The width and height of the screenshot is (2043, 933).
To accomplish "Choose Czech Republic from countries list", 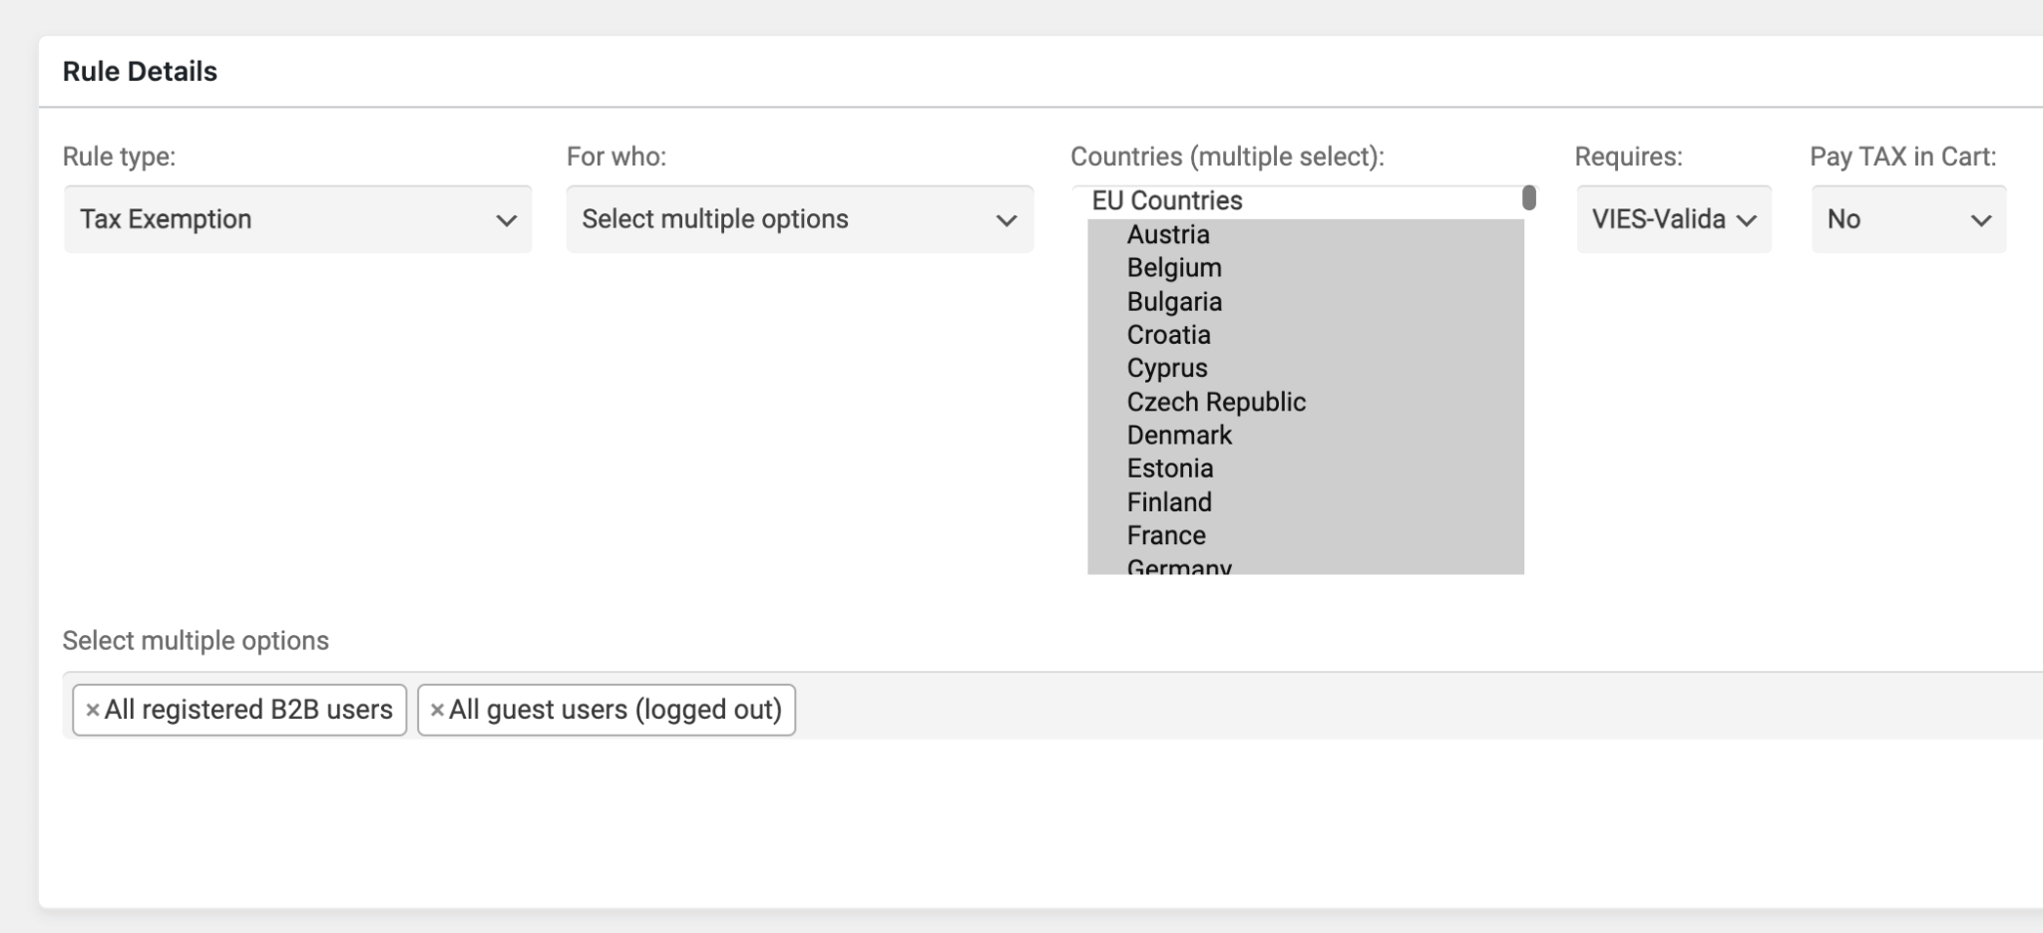I will pos(1216,402).
